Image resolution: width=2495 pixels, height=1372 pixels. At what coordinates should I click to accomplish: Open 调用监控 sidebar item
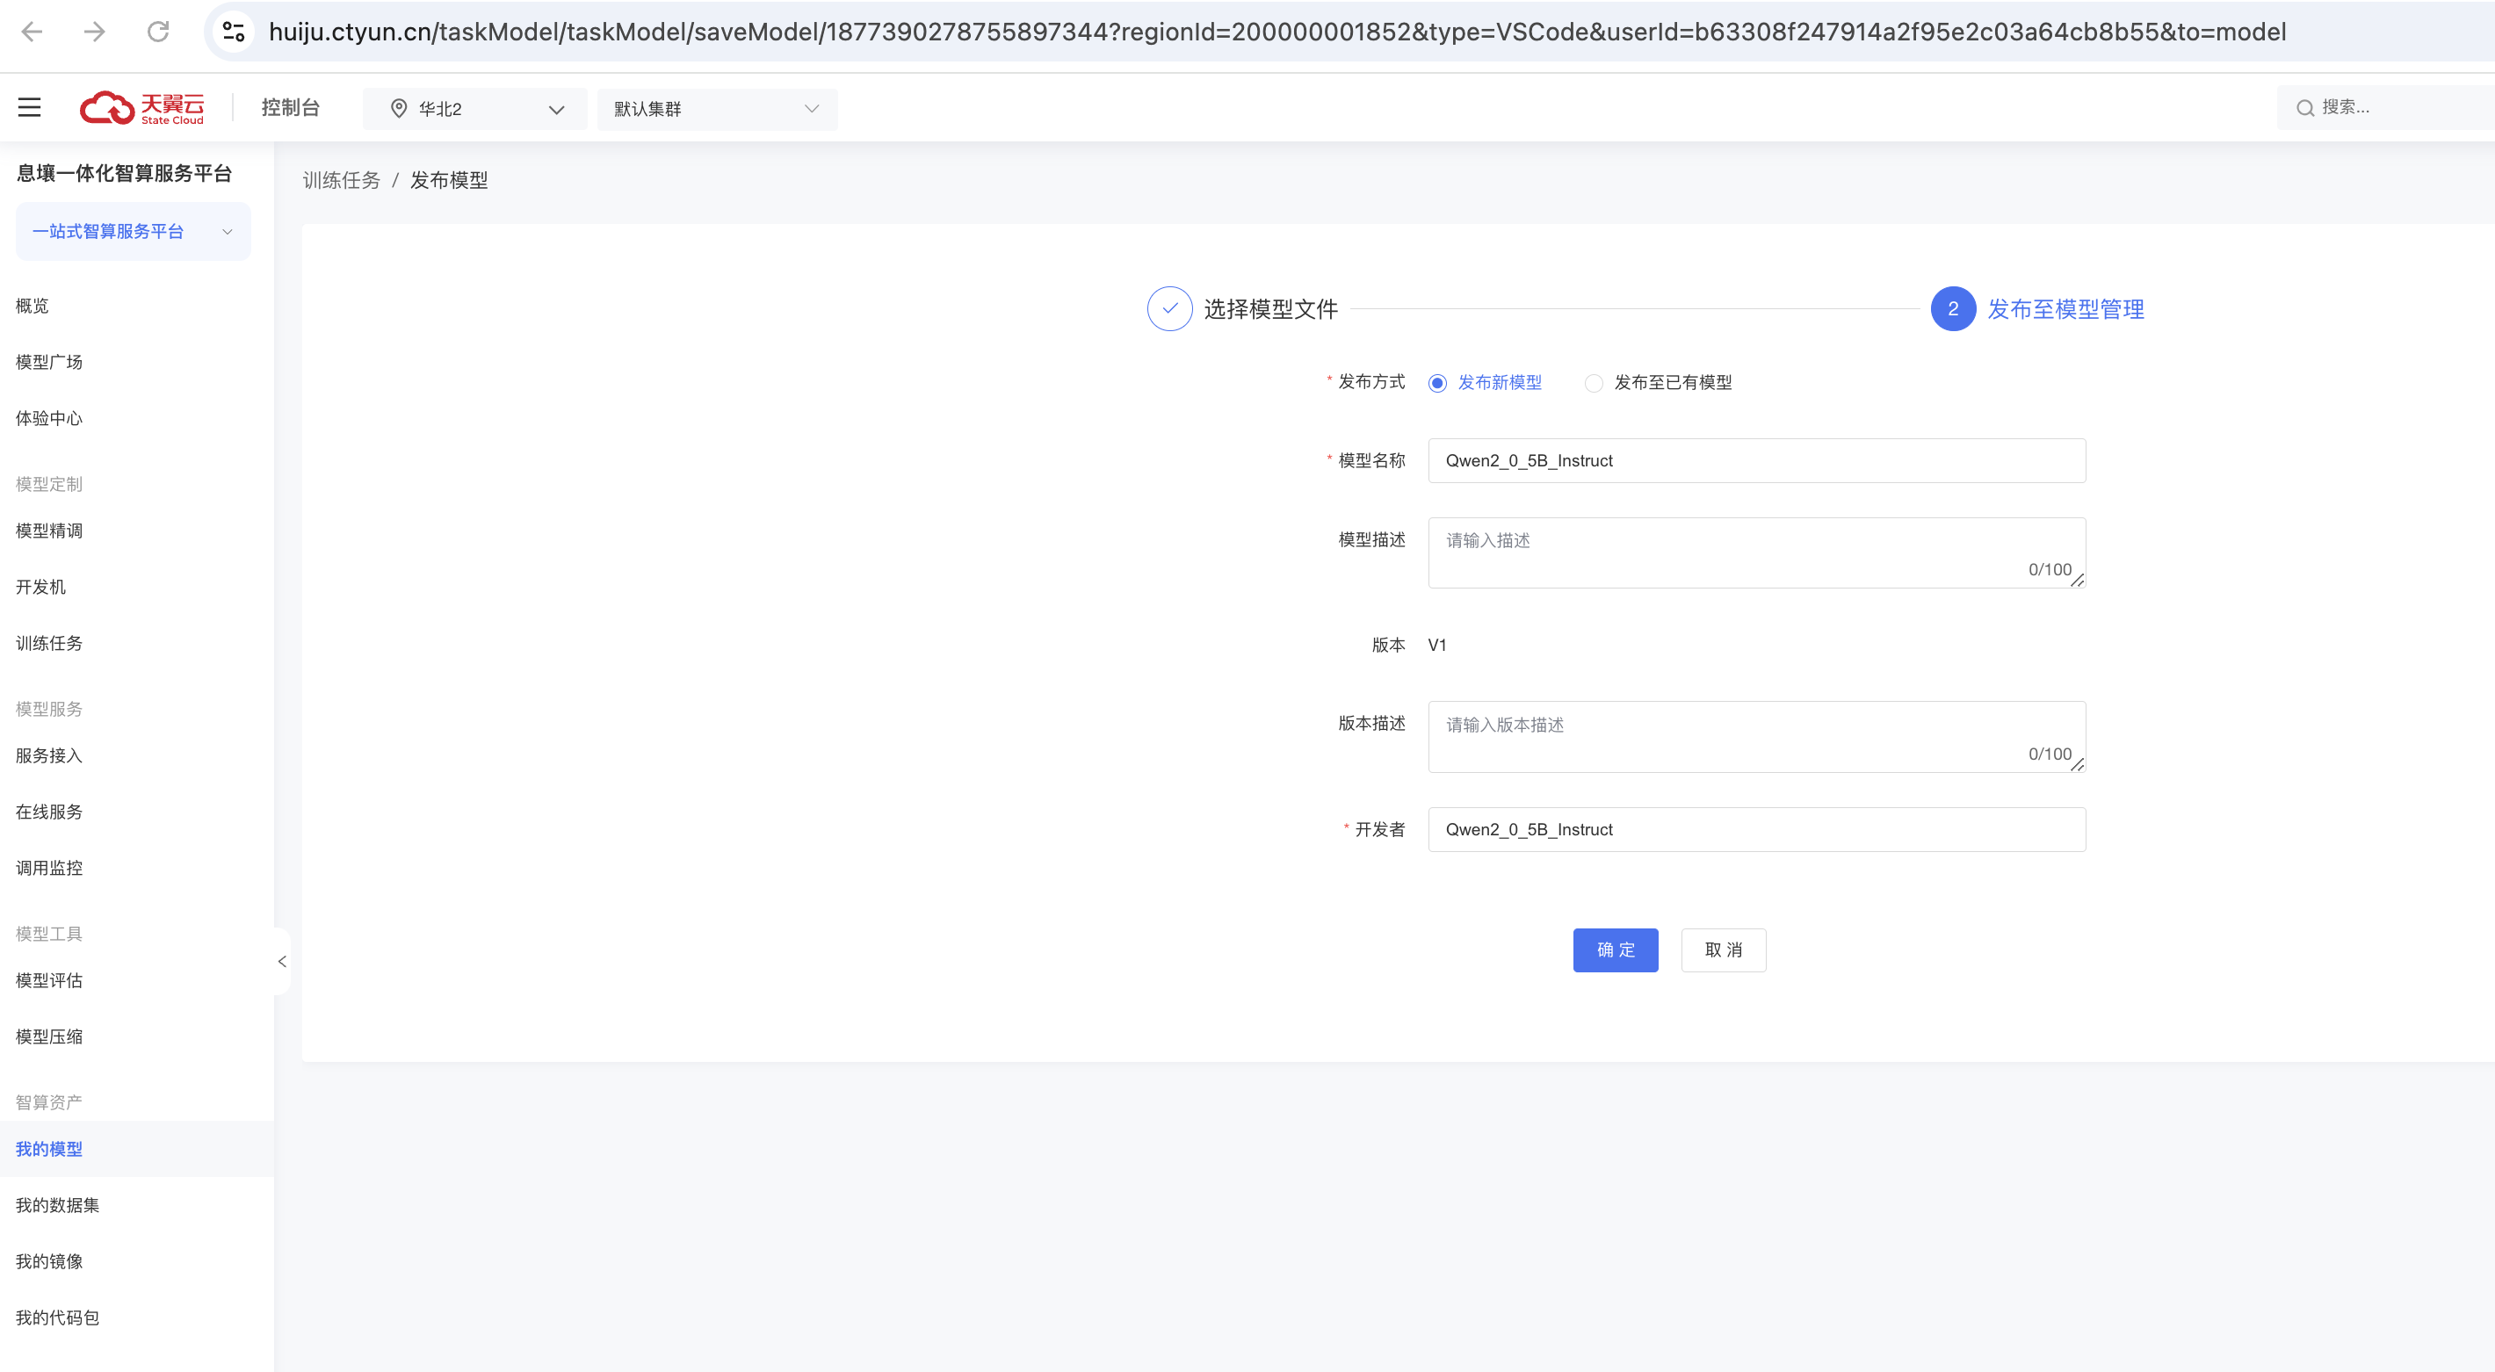pos(49,868)
